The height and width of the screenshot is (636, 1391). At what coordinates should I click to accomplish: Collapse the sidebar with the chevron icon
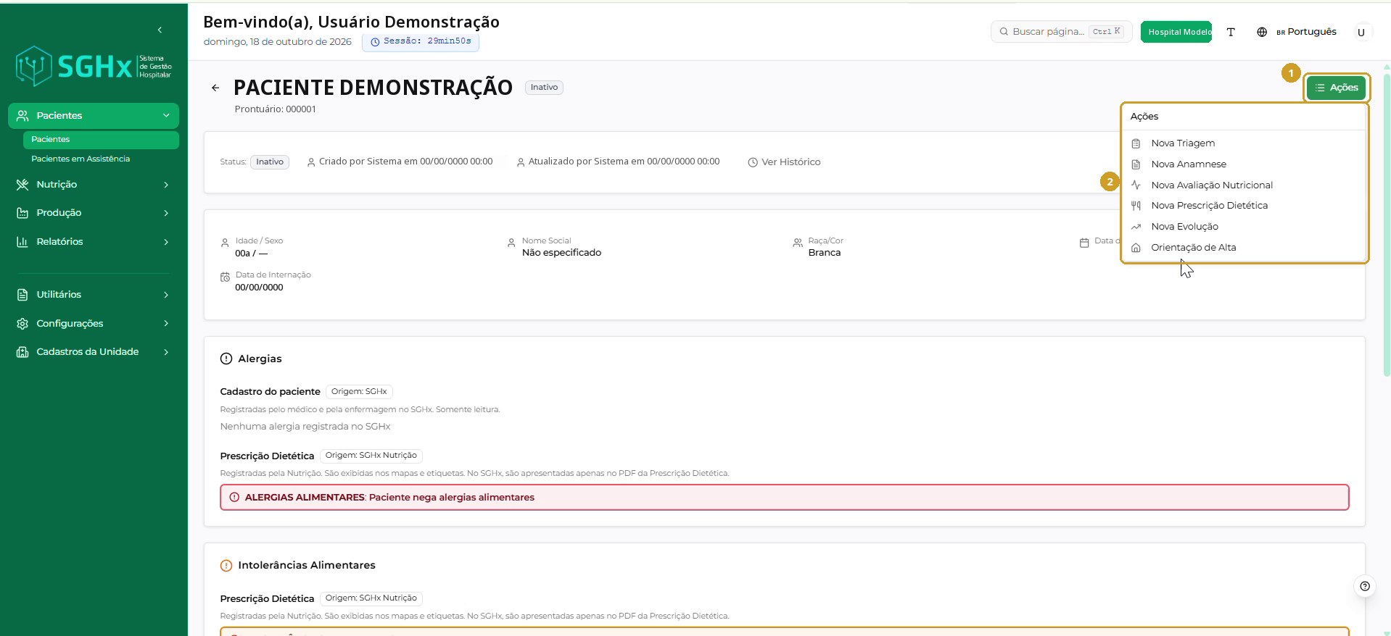coord(160,30)
